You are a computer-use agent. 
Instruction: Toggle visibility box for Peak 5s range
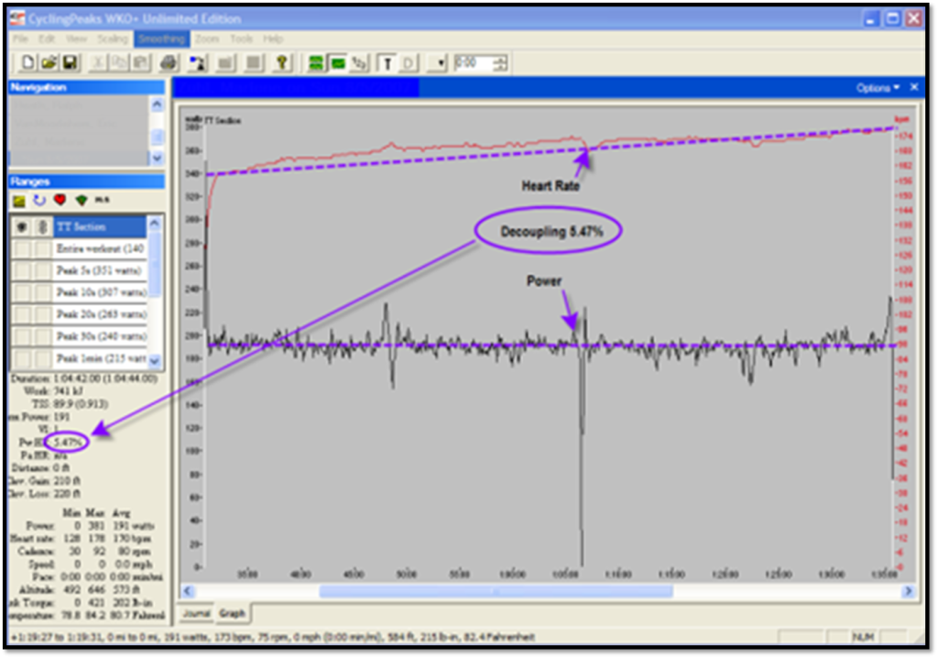[22, 271]
